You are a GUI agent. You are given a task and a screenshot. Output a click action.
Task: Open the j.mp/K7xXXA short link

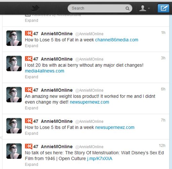pos(100,158)
